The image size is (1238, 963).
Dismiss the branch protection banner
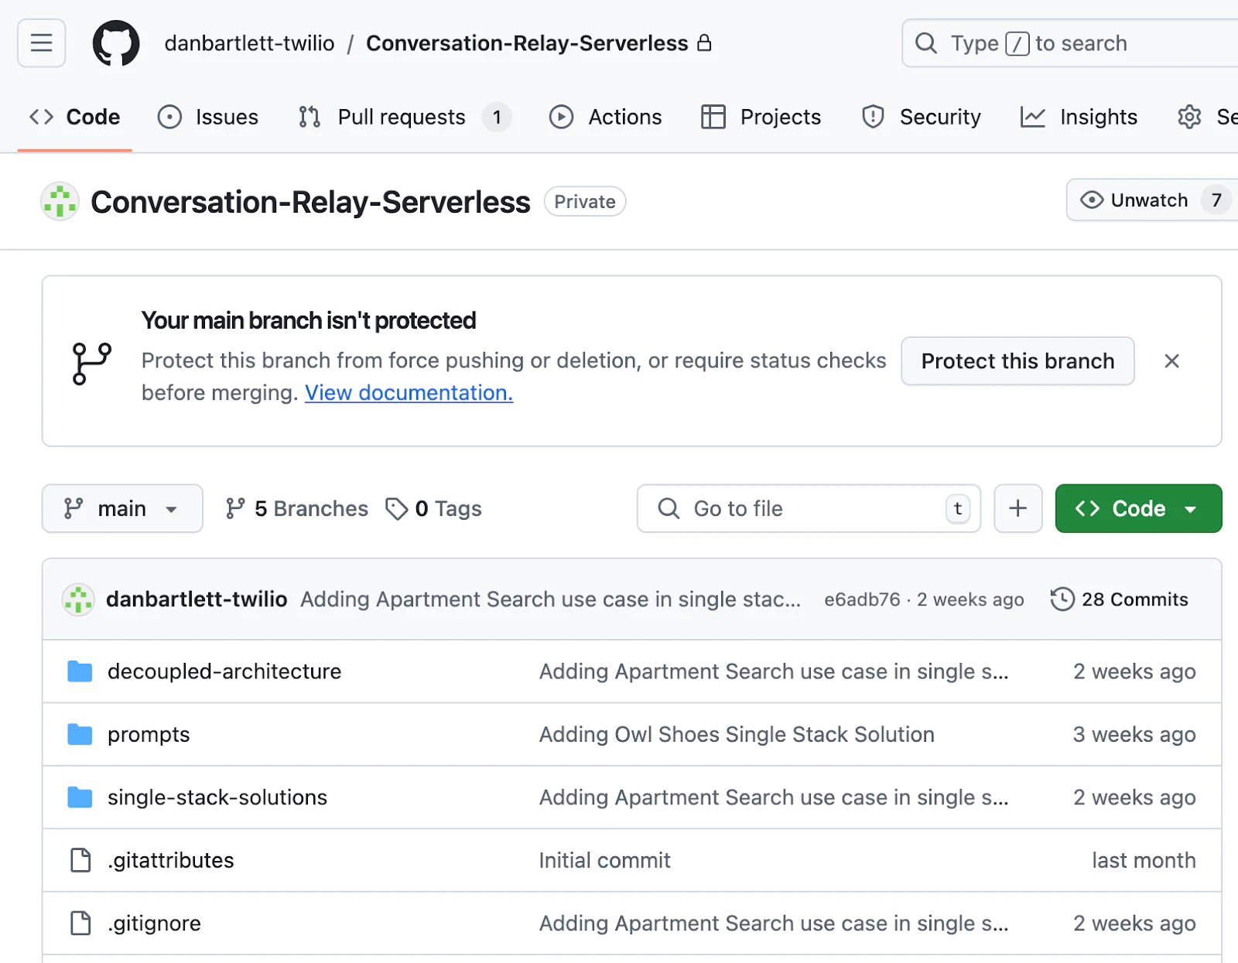point(1171,361)
